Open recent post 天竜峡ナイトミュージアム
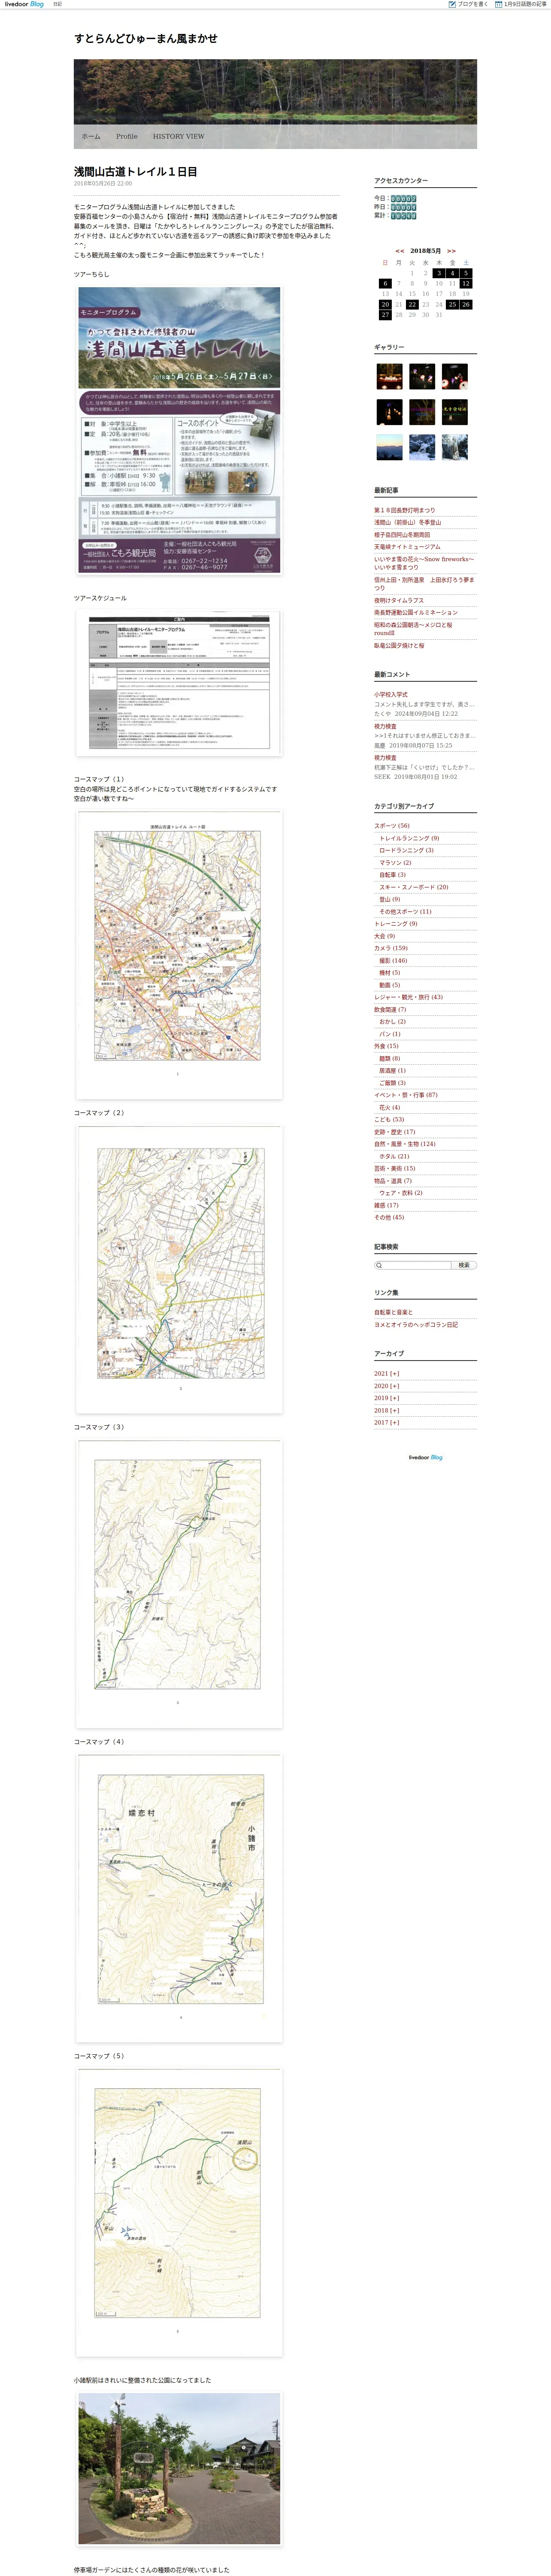This screenshot has width=551, height=2576. point(407,547)
